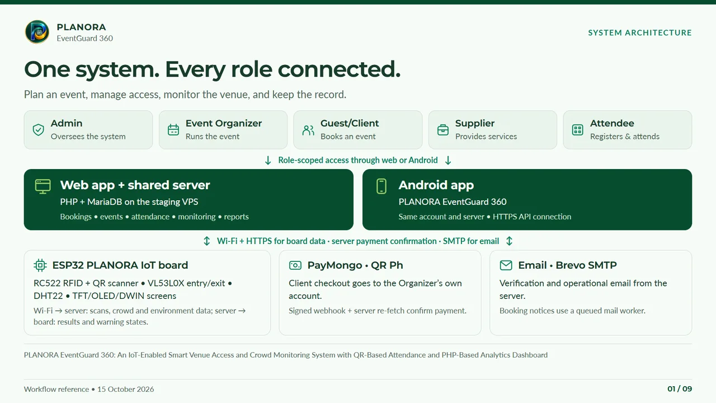Screen dimensions: 716x403
Task: Select the Supplier role card
Action: point(493,130)
